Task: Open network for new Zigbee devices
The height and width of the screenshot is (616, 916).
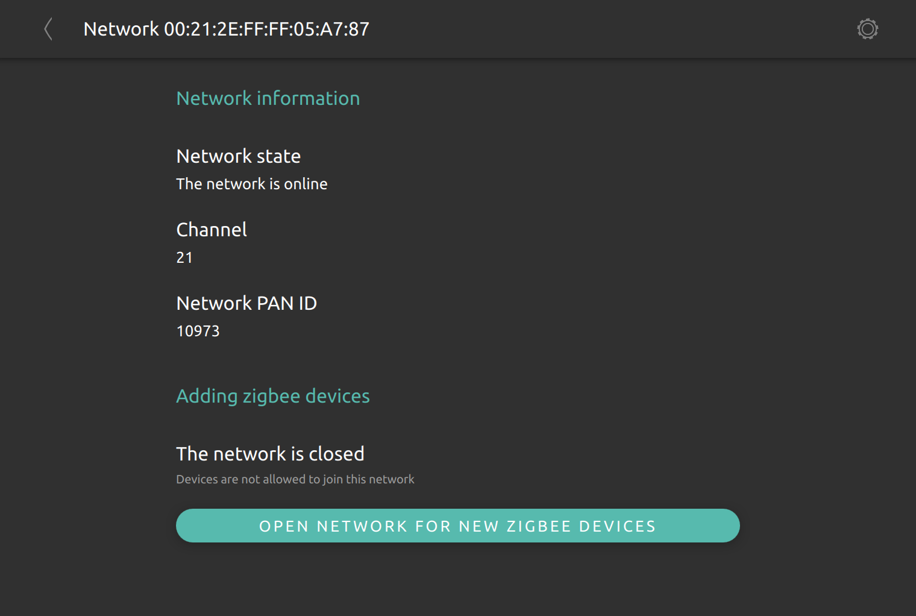Action: click(x=458, y=526)
